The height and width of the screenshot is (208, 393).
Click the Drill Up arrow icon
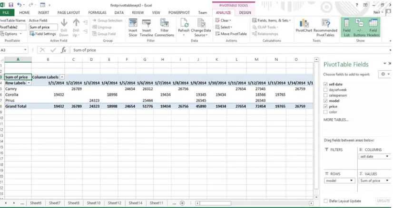76,23
